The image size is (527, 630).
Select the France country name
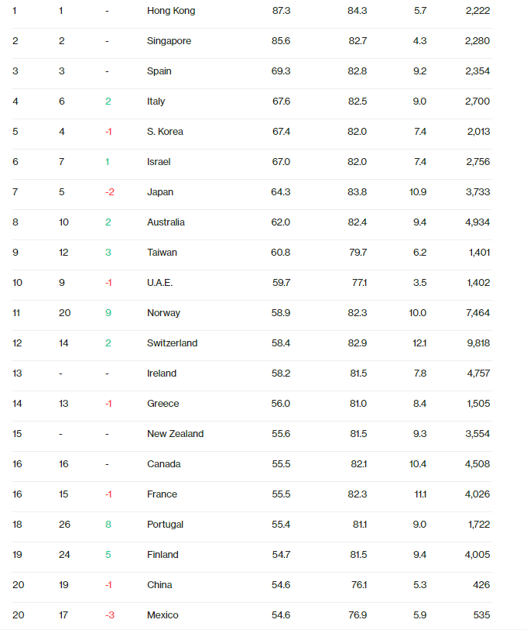pyautogui.click(x=162, y=494)
